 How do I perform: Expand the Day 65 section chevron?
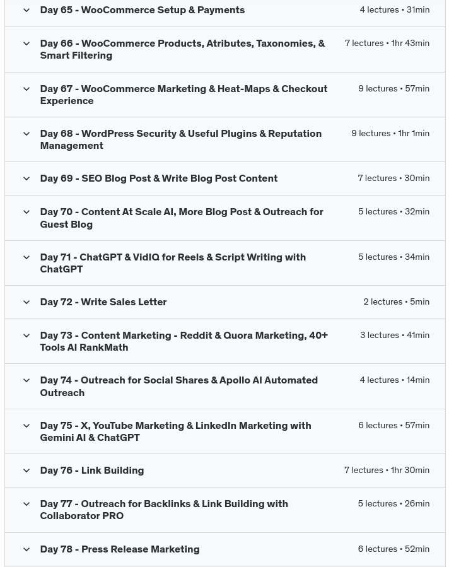26,10
